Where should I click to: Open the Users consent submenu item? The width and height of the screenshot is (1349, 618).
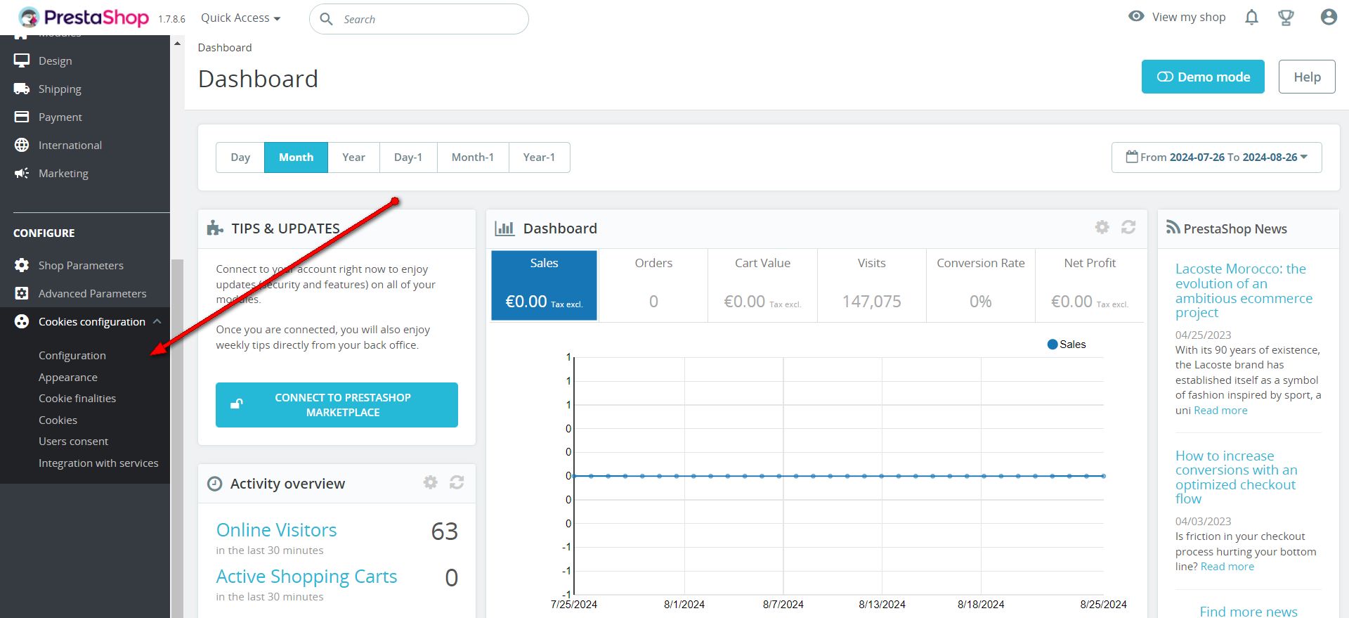tap(73, 442)
